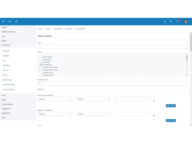
Task: Open Macros in the Automation submenu
Action: click(x=5, y=70)
